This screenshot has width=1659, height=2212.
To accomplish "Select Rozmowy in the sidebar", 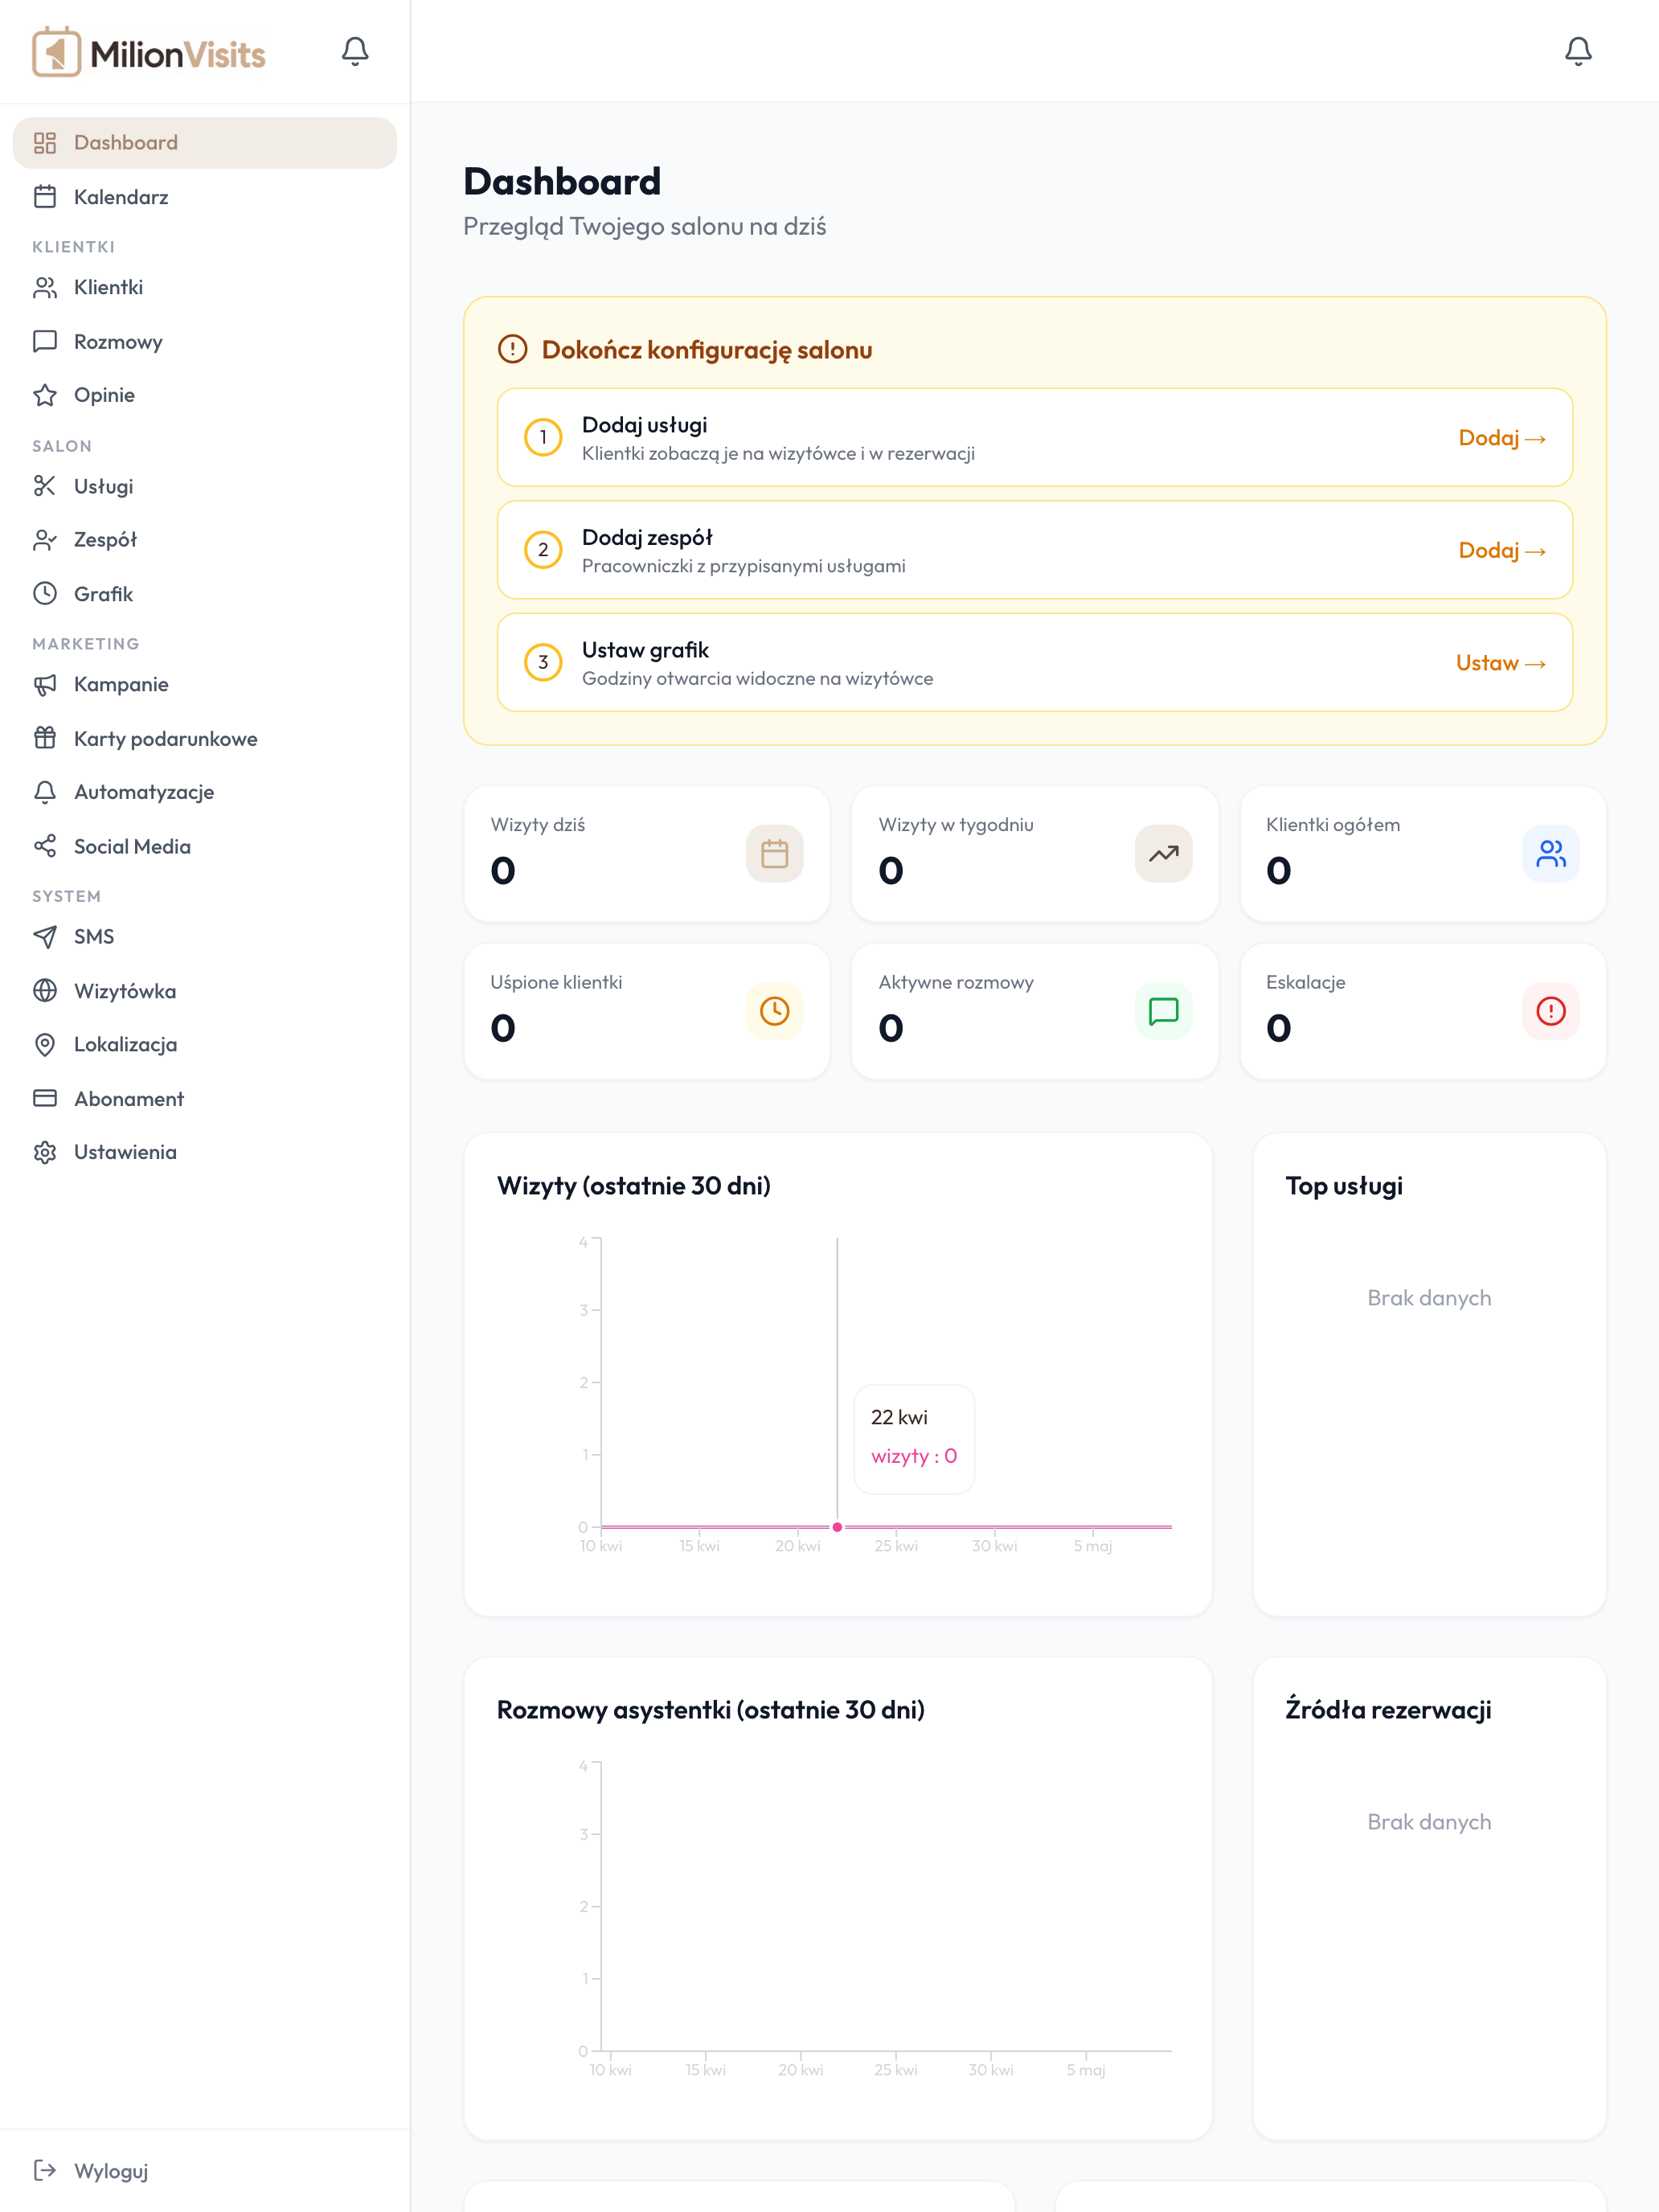I will 205,342.
